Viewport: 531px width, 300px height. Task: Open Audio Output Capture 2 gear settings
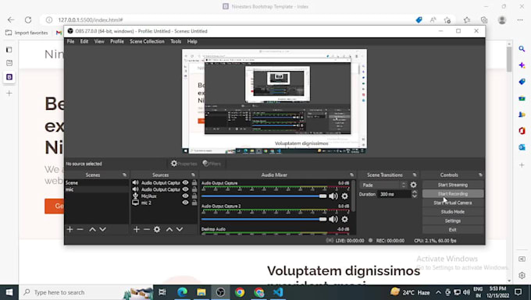(344, 219)
